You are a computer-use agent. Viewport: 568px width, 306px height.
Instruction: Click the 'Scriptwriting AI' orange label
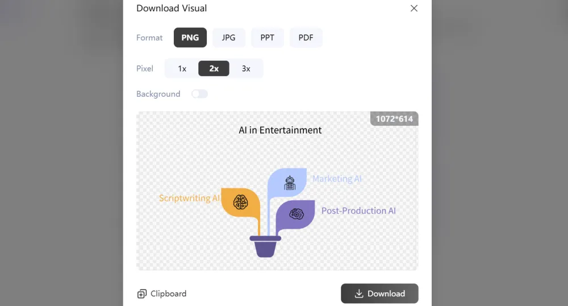click(x=189, y=199)
